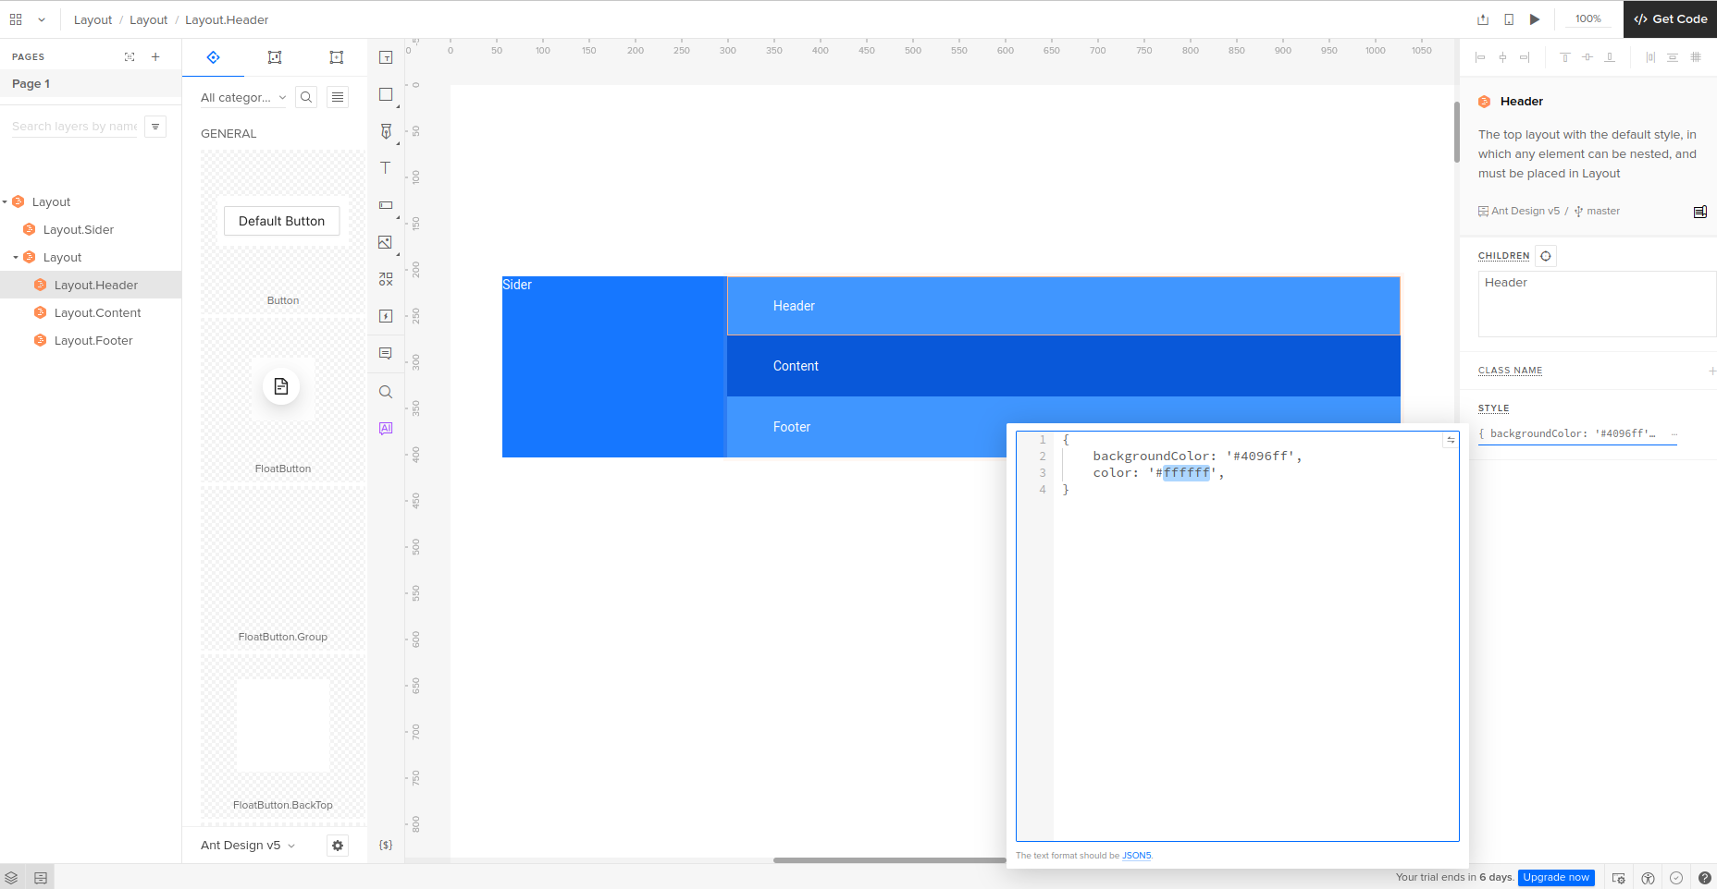Expand the dropdown arrow beside dashboard icon
This screenshot has height=889, width=1717.
point(42,19)
